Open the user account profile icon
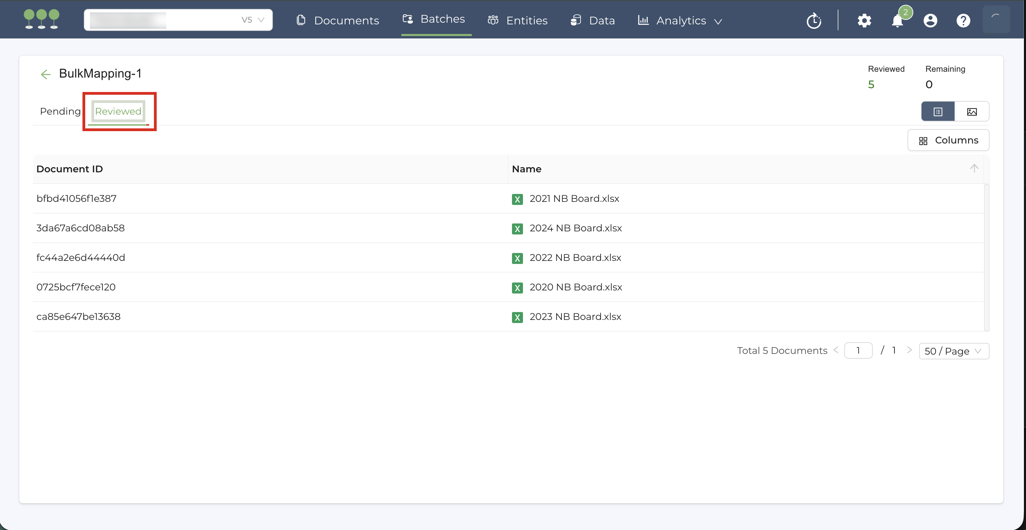 click(930, 21)
